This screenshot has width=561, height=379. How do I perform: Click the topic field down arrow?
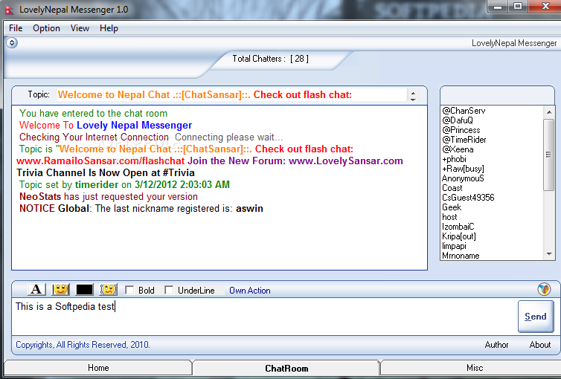[x=413, y=99]
